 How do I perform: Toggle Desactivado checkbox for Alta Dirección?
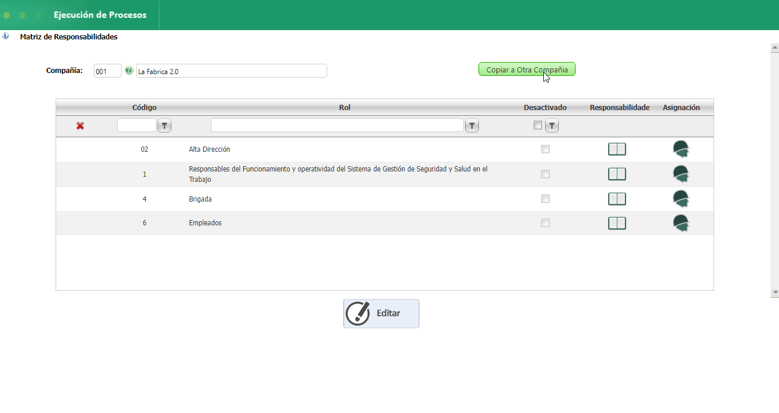[x=545, y=149]
